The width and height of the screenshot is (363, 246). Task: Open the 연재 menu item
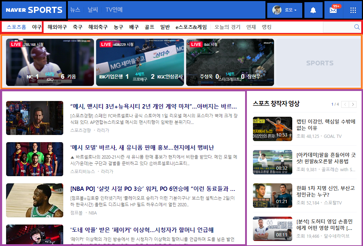[x=251, y=27]
